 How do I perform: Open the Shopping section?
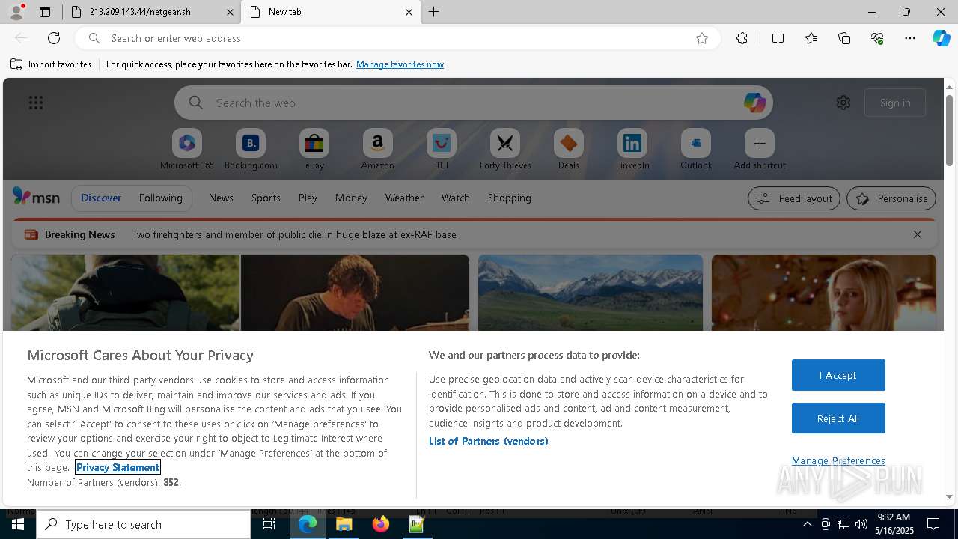[510, 198]
